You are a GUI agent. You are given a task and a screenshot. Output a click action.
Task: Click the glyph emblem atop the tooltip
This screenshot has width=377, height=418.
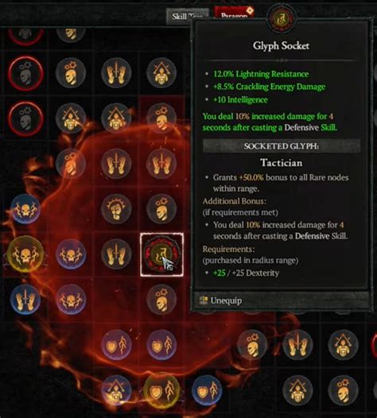pos(282,19)
